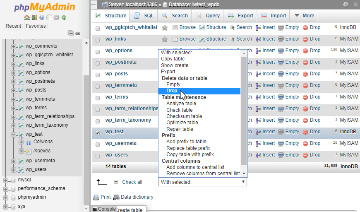
Task: Click the wp_users table icon in sidebar
Action: click(x=21, y=170)
